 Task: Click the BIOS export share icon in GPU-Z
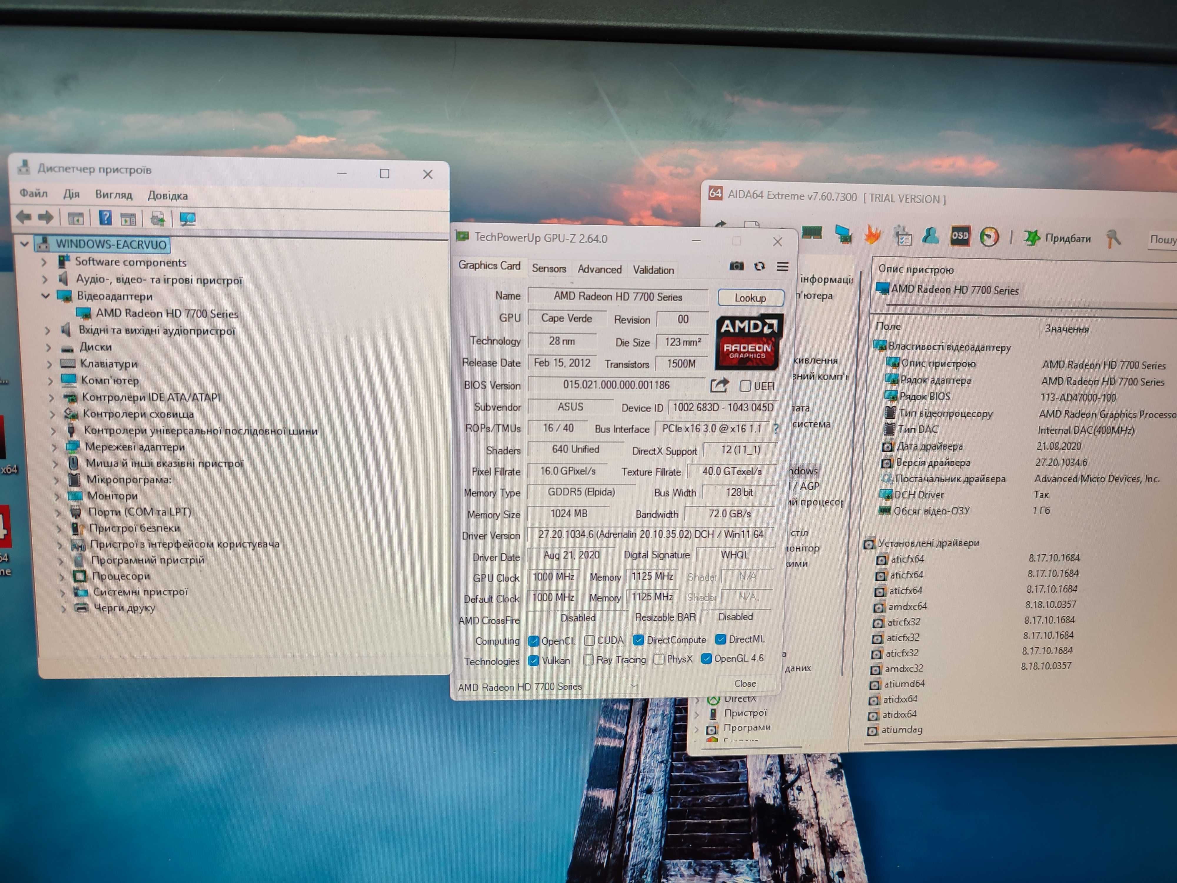pyautogui.click(x=719, y=385)
